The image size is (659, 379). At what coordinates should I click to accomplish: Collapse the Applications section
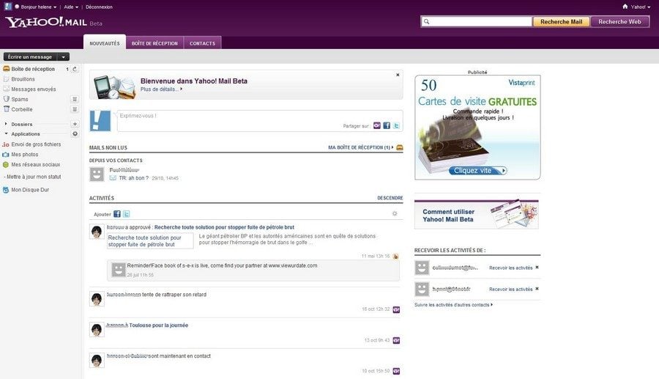tap(7, 134)
